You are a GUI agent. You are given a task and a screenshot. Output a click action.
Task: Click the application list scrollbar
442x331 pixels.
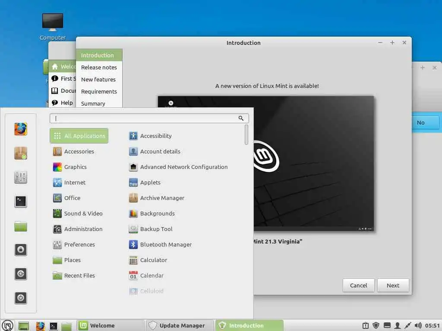coord(246,135)
